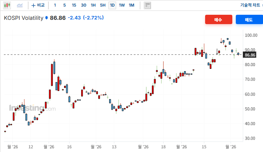Image resolution: width=263 pixels, height=152 pixels.
Task: Click the 86.86 price label on axis
Action: point(249,55)
